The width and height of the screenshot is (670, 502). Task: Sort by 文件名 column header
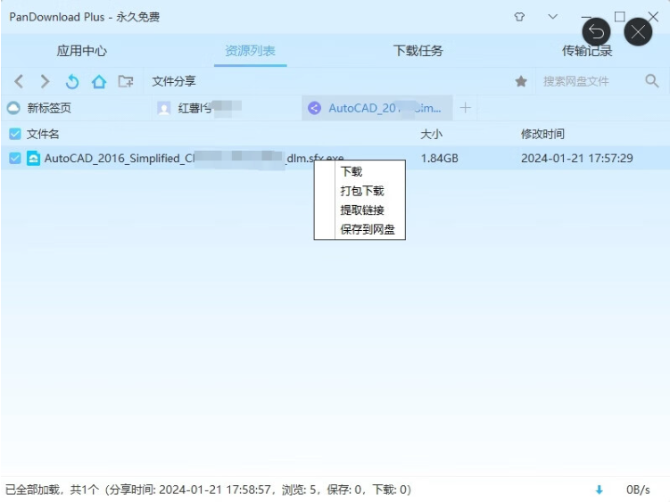point(43,134)
